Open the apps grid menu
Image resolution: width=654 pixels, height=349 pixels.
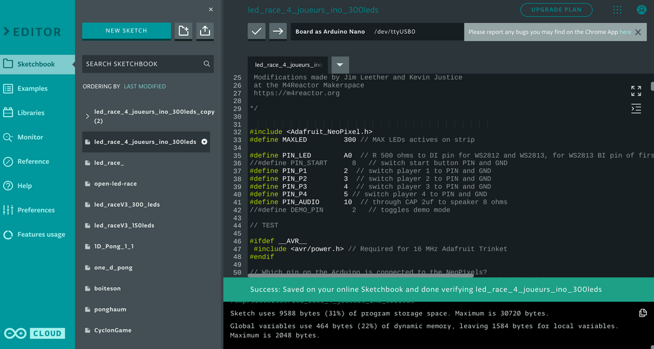pyautogui.click(x=617, y=10)
